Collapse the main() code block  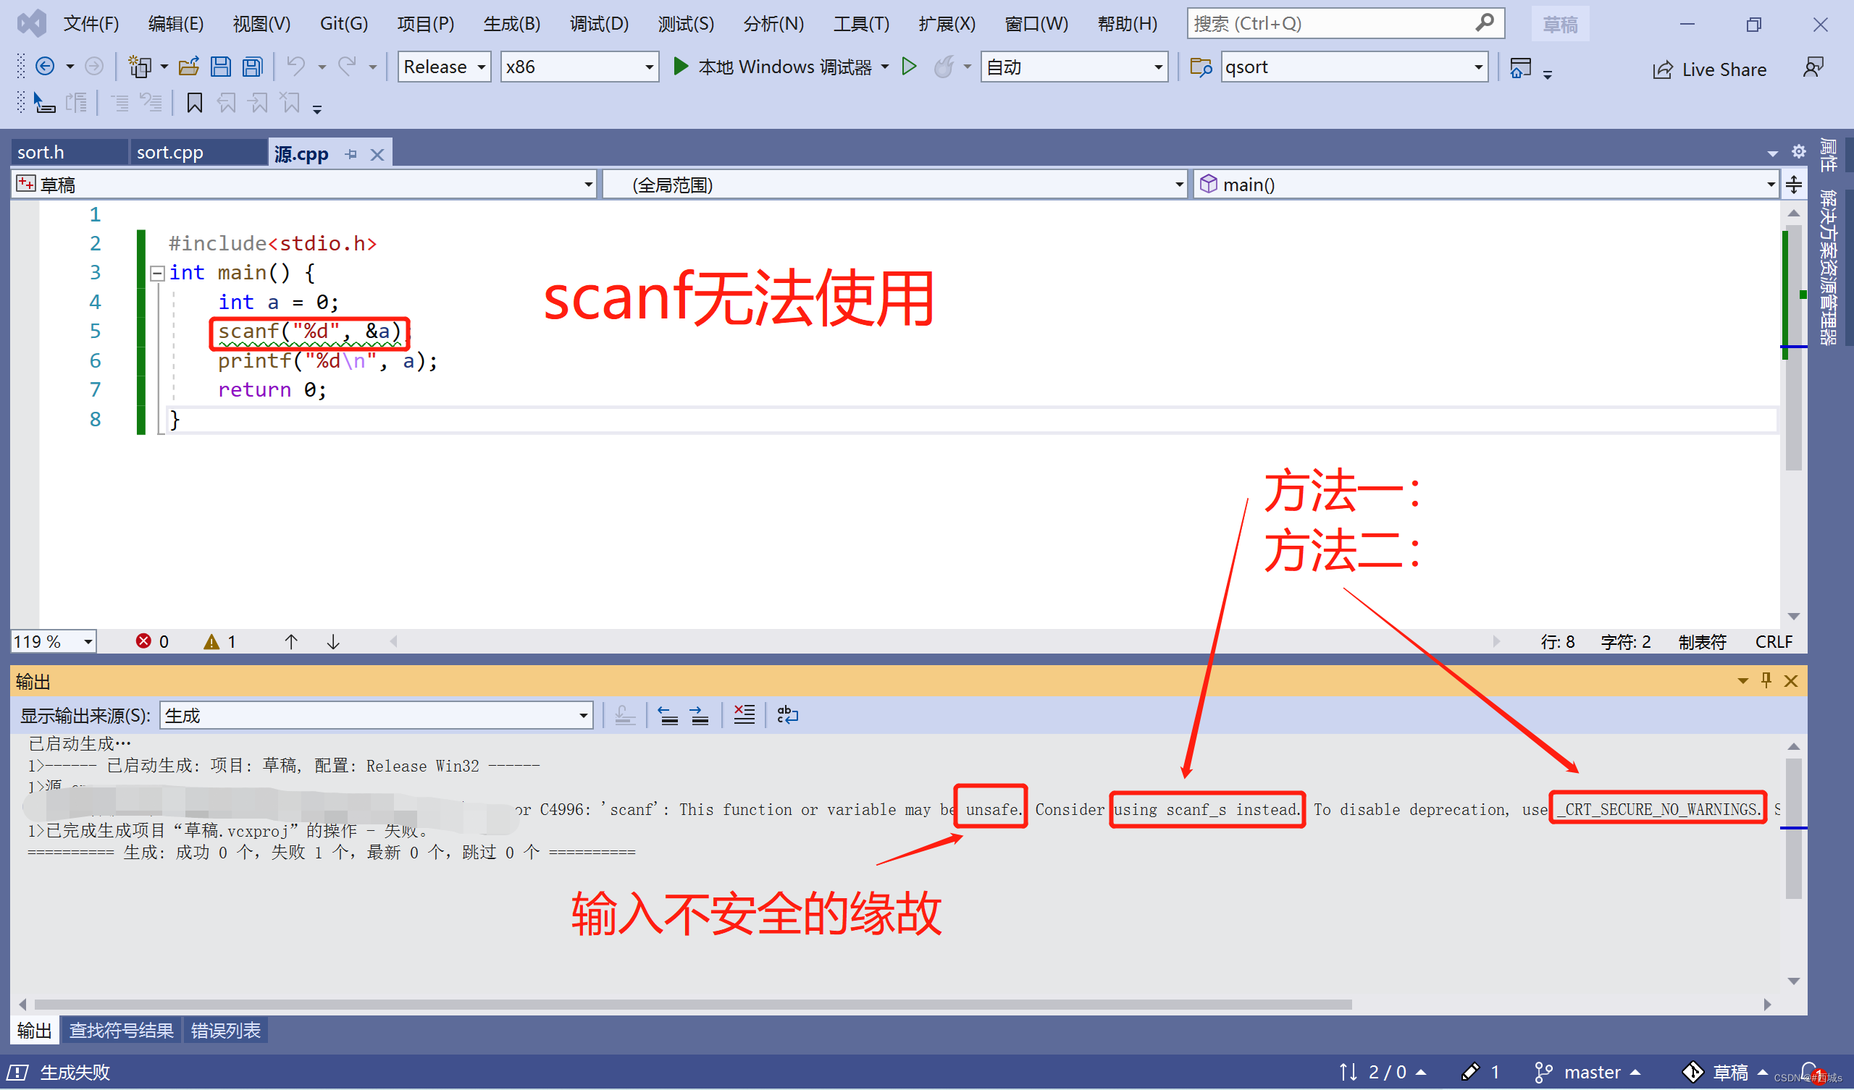click(x=156, y=274)
